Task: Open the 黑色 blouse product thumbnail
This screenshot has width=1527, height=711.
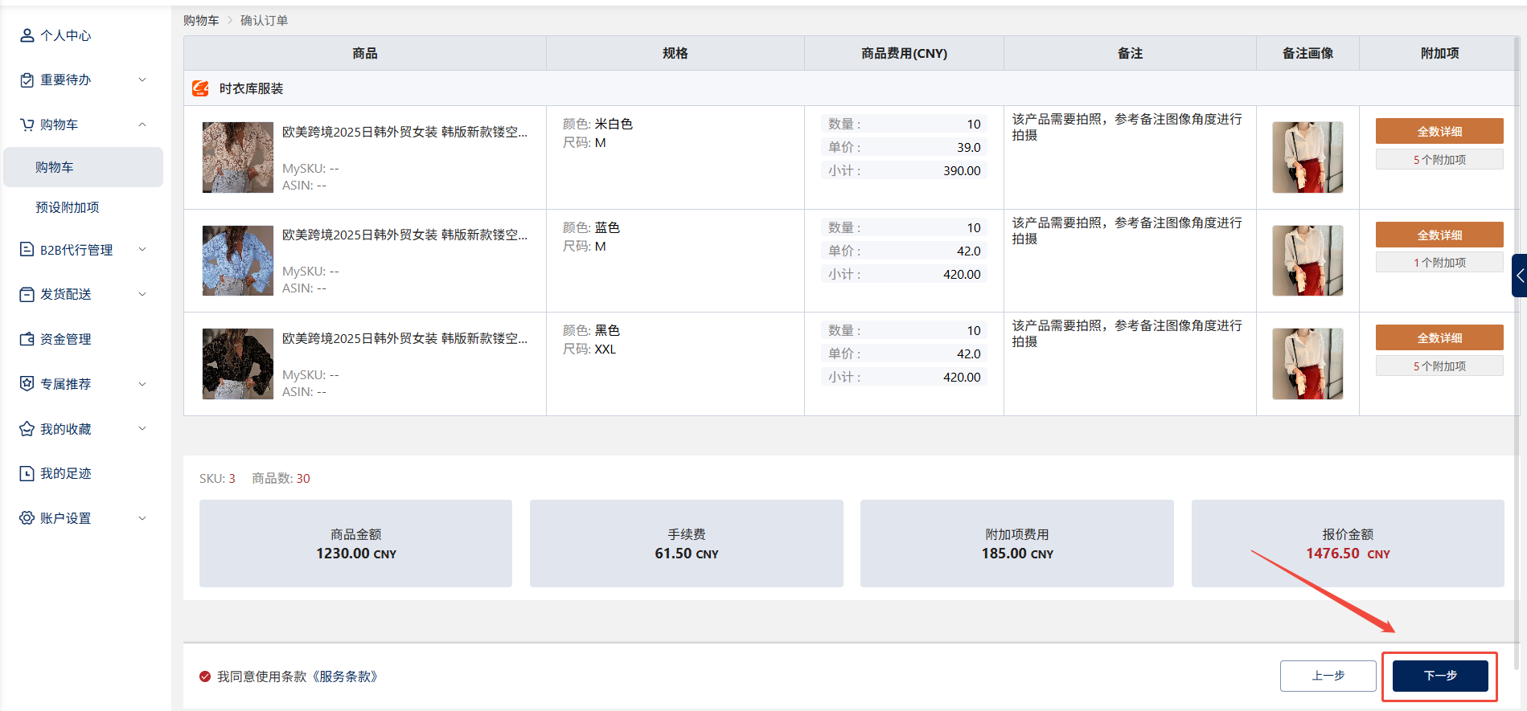Action: click(x=238, y=364)
